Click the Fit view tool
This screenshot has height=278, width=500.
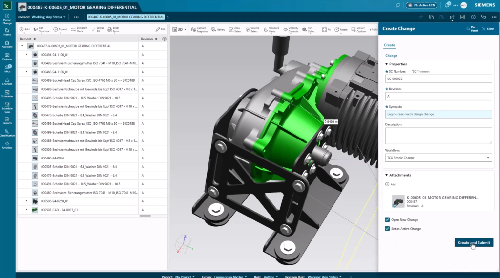pyautogui.click(x=326, y=30)
